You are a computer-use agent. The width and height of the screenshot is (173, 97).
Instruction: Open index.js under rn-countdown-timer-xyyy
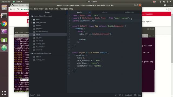point(38,57)
